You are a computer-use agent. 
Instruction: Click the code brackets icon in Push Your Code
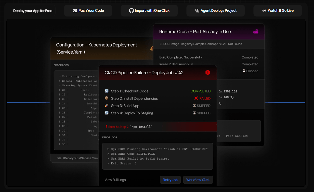75,11
